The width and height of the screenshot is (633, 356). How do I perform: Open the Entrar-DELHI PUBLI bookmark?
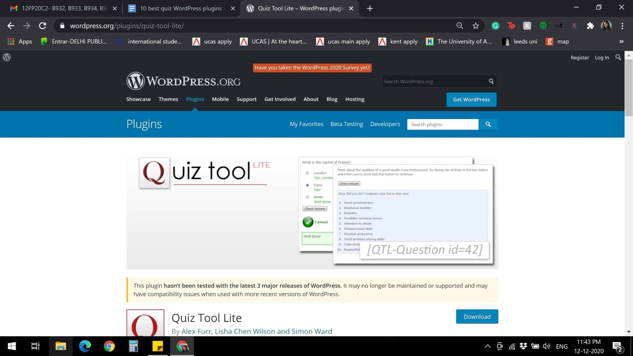click(x=74, y=41)
